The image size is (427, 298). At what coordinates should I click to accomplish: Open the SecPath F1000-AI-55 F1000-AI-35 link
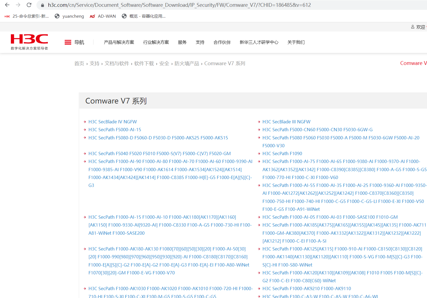click(x=344, y=197)
